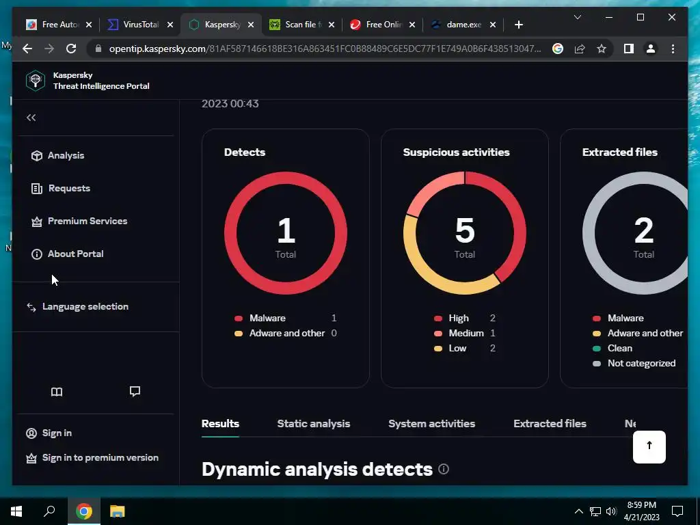Viewport: 700px width, 525px height.
Task: Click info icon beside Dynamic analysis detects
Action: 443,469
